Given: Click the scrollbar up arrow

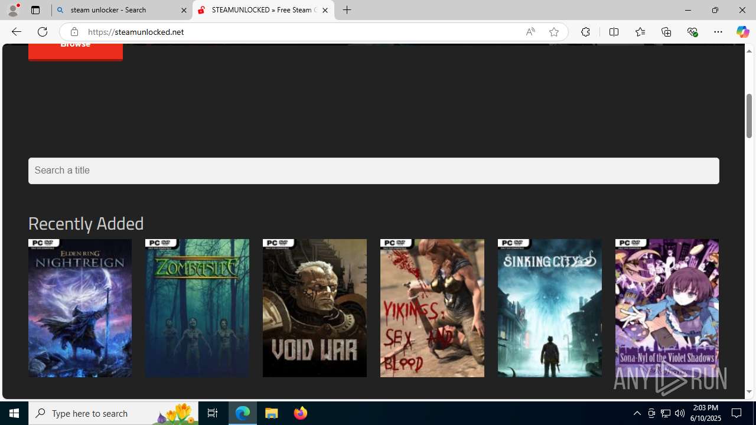Looking at the screenshot, I should pyautogui.click(x=749, y=51).
